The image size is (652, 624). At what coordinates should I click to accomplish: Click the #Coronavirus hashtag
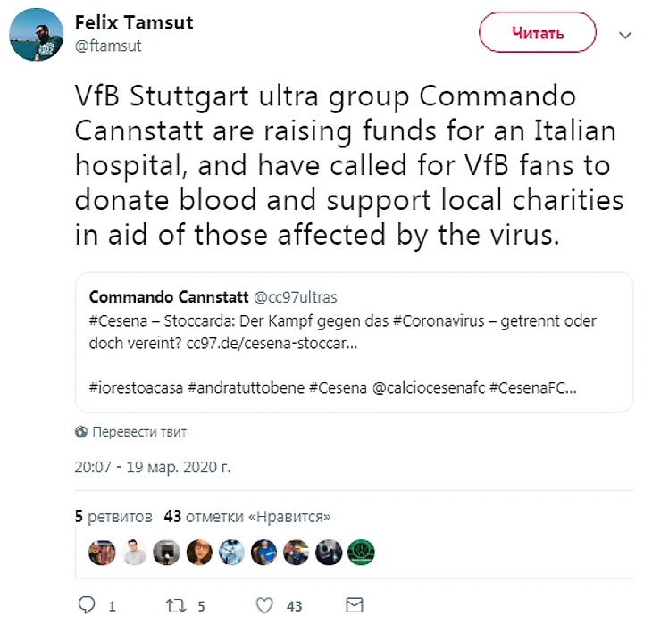439,321
